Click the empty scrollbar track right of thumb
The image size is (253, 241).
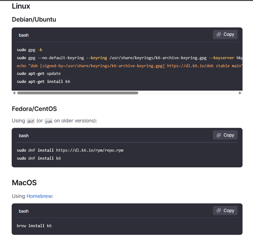click(x=188, y=93)
